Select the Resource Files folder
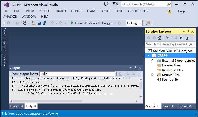Screen dimensions: 198x117 click(173, 70)
